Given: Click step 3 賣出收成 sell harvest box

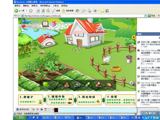Looking at the screenshot, I should (89, 100).
